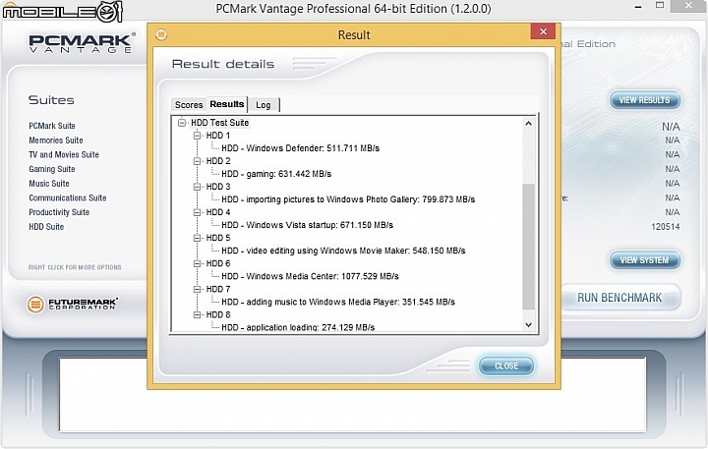708x449 pixels.
Task: Click scroll down arrow in results tree
Action: (x=528, y=325)
